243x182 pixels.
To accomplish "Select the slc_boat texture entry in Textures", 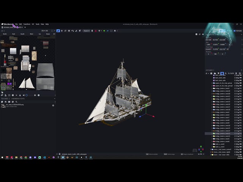I will 28,105.
